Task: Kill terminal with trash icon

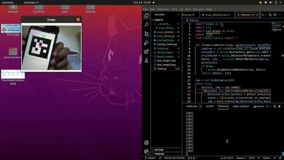Action: click(x=279, y=106)
